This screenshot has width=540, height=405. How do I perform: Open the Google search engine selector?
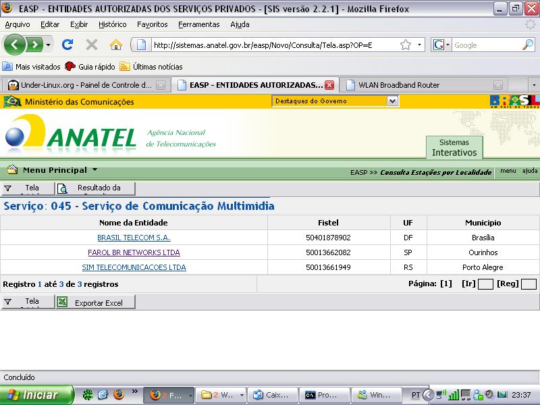click(x=441, y=45)
